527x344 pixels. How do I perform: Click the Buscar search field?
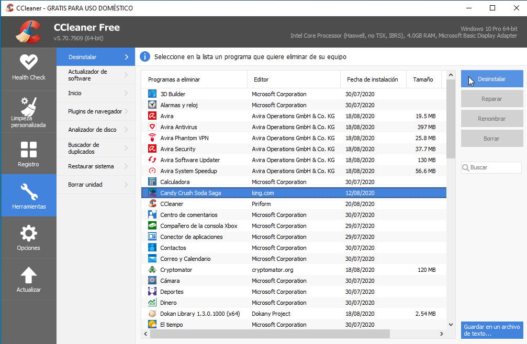pyautogui.click(x=491, y=167)
